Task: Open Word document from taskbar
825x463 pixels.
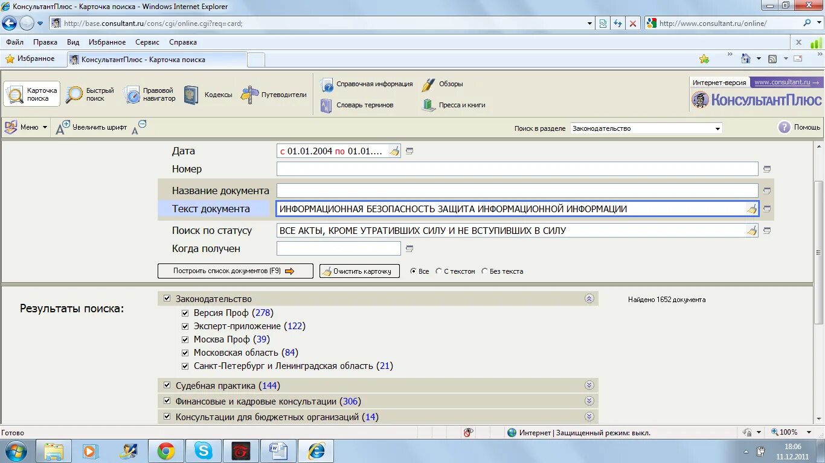Action: (278, 451)
